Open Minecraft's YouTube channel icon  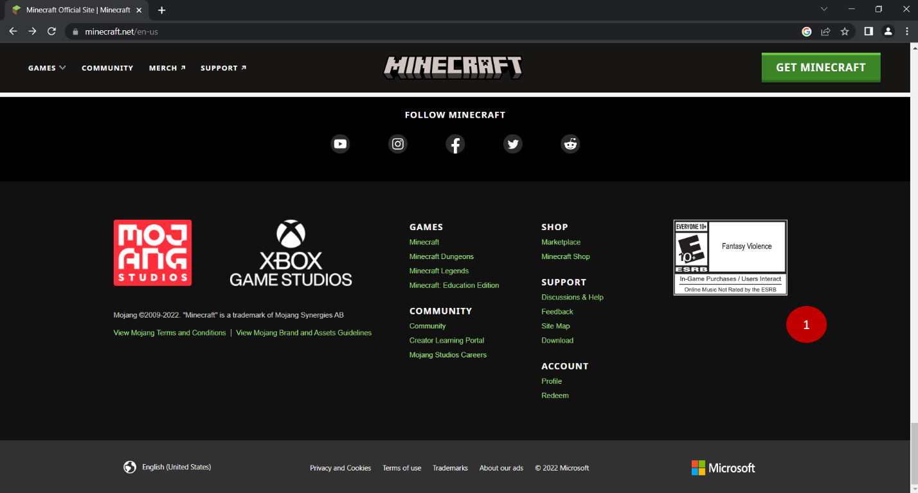pos(340,144)
